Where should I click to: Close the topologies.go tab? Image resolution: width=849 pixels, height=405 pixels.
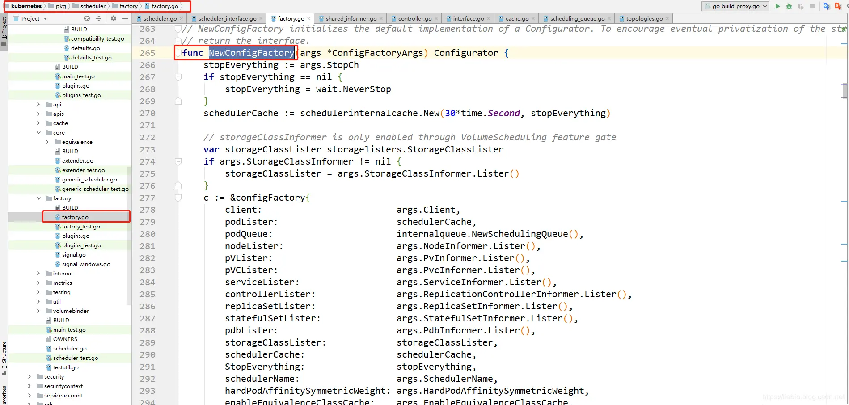pos(667,19)
